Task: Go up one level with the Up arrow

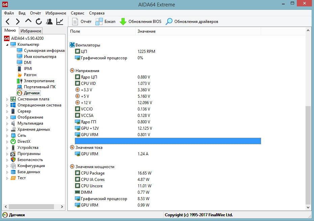Action: (28, 21)
